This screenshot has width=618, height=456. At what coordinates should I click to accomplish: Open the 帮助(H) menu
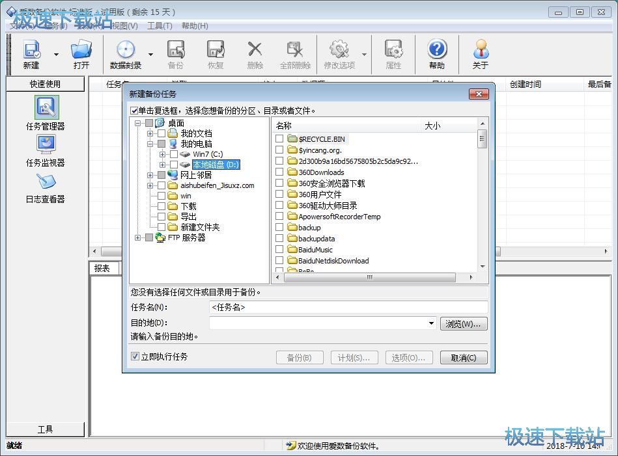coord(195,25)
